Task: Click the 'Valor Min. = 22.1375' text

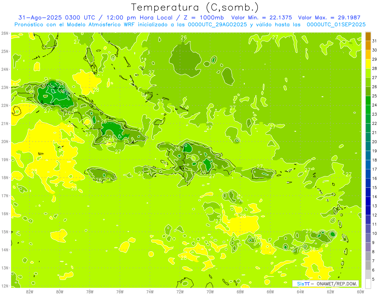Action: [x=261, y=18]
